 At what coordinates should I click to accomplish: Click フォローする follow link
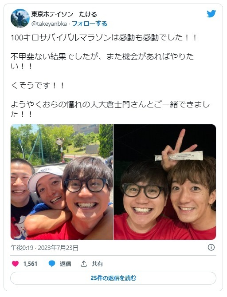coord(90,24)
